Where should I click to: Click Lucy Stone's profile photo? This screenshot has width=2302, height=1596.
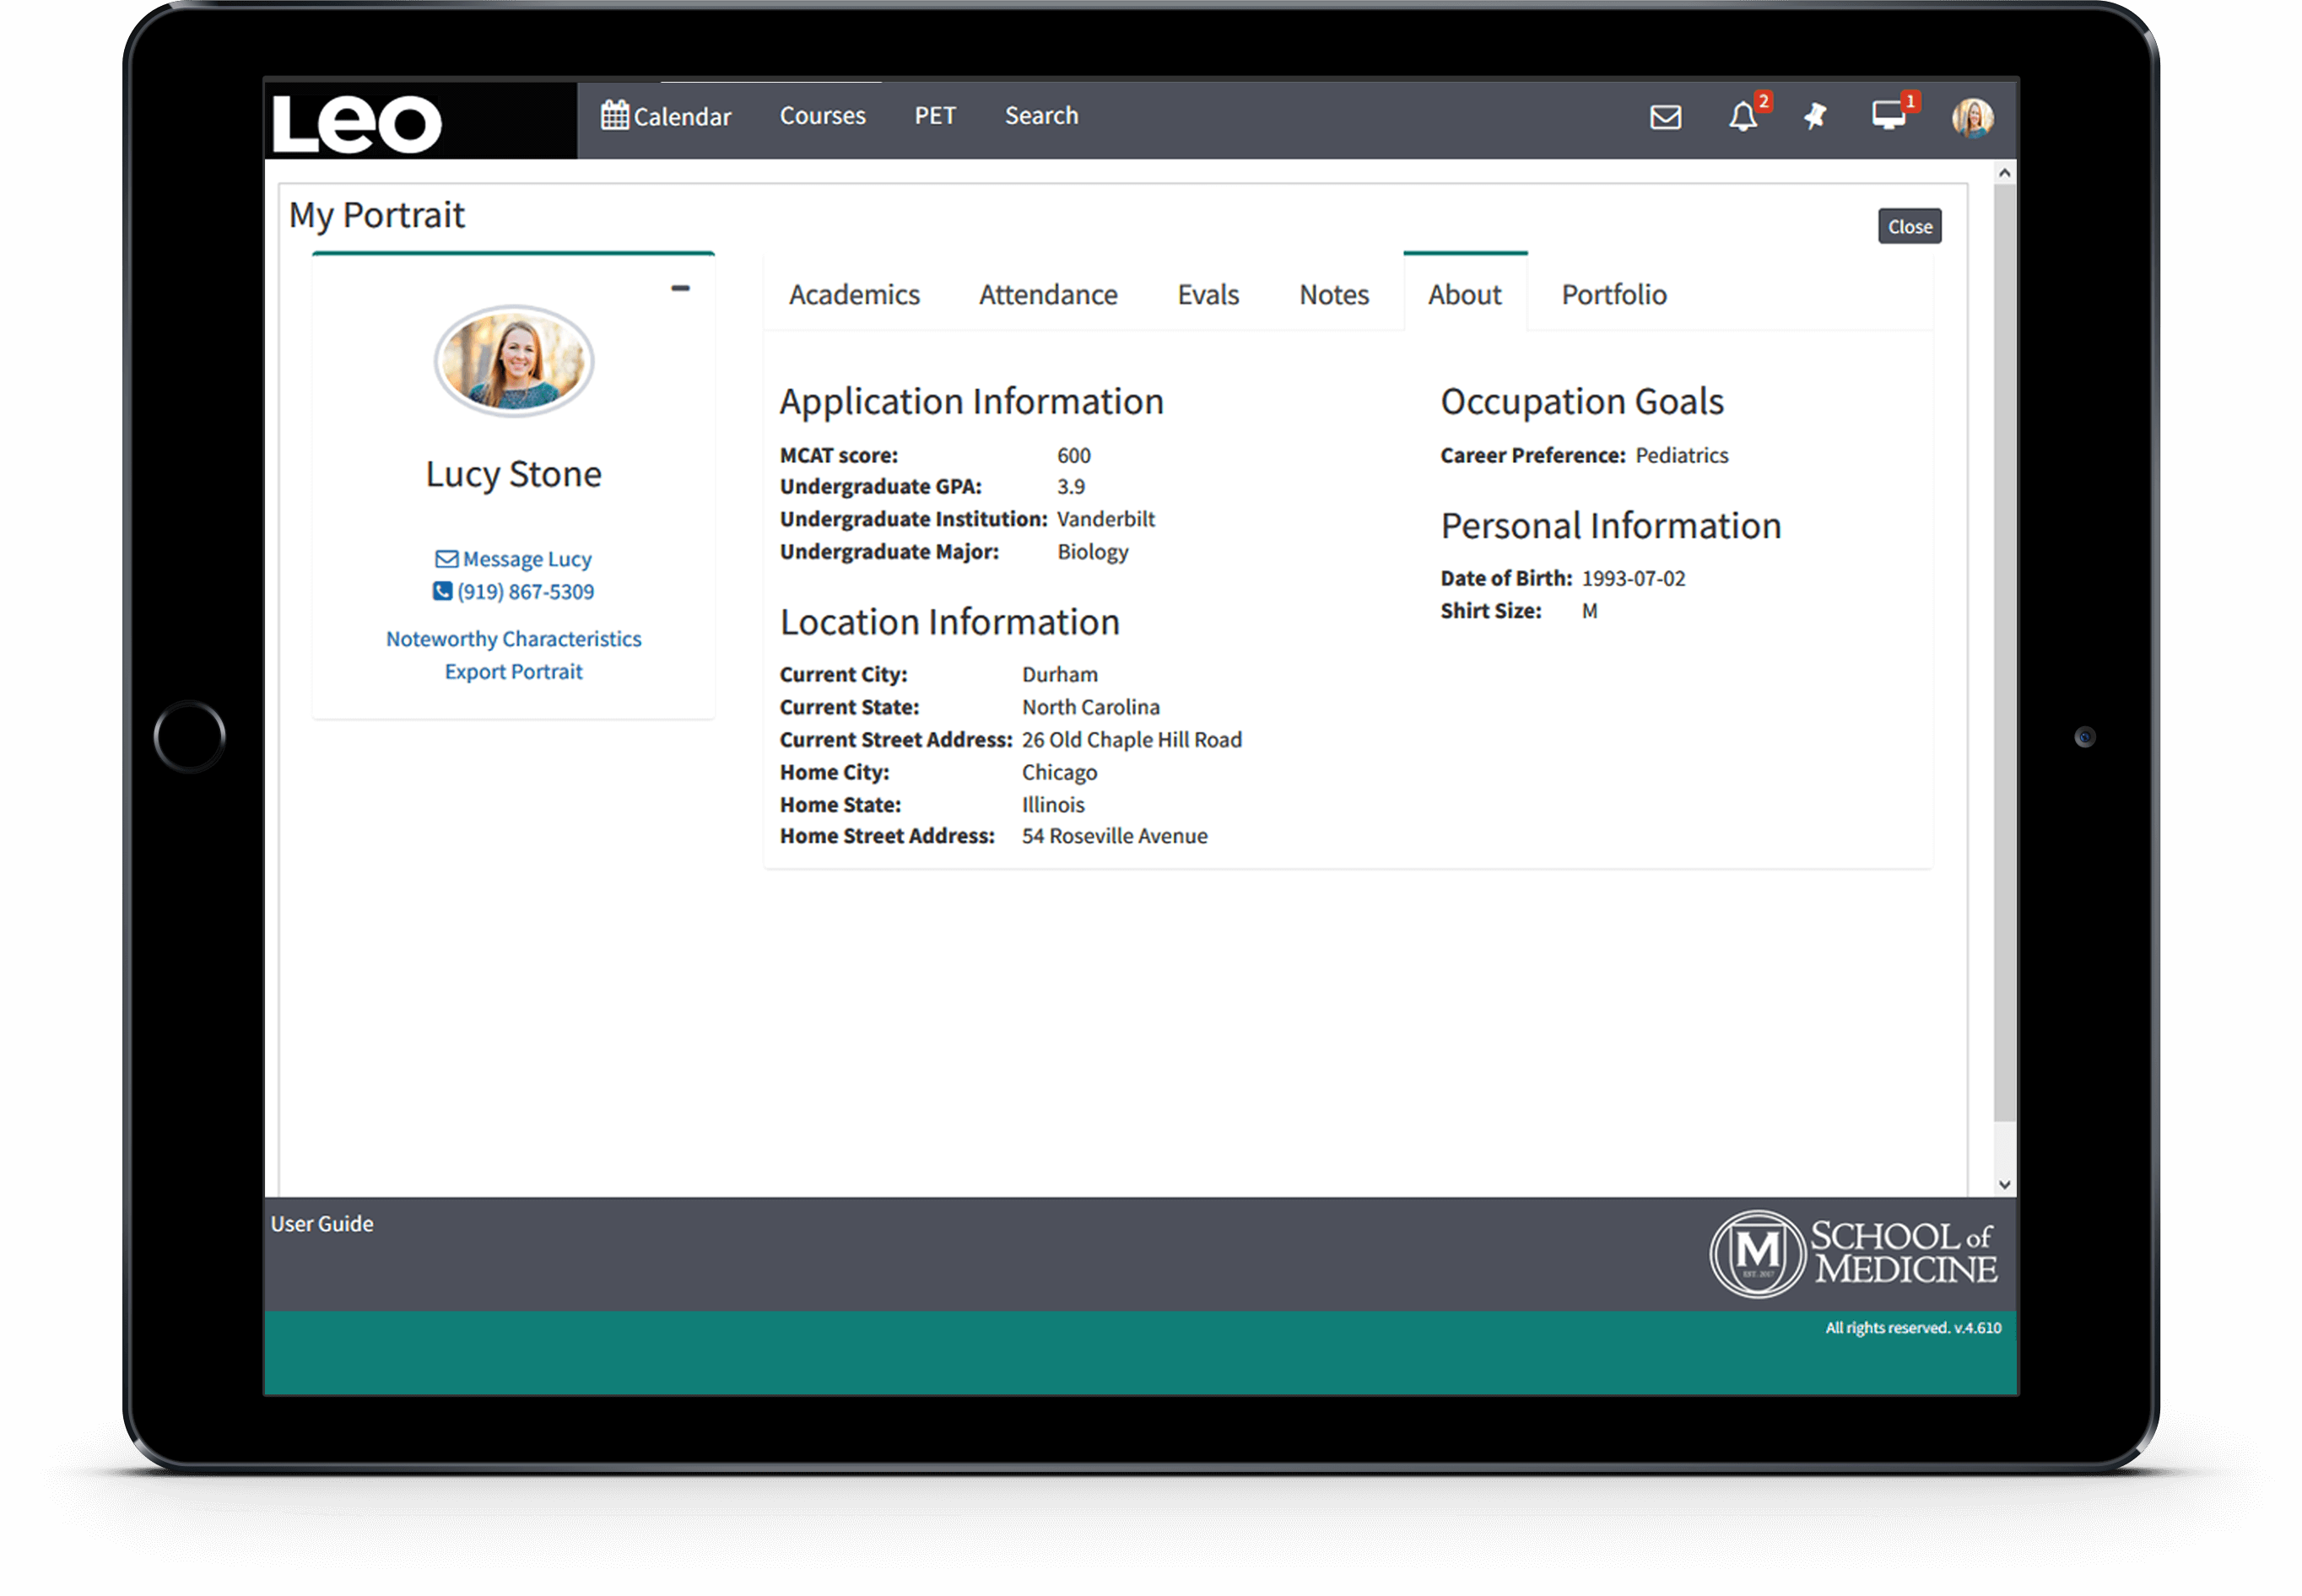[x=514, y=361]
